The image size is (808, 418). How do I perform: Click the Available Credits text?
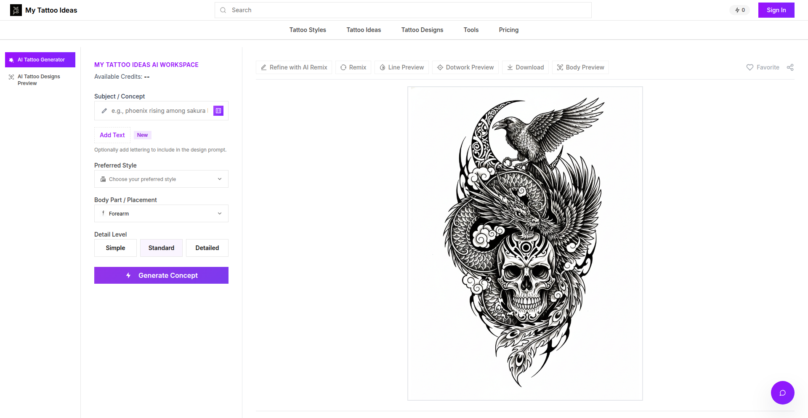(122, 77)
